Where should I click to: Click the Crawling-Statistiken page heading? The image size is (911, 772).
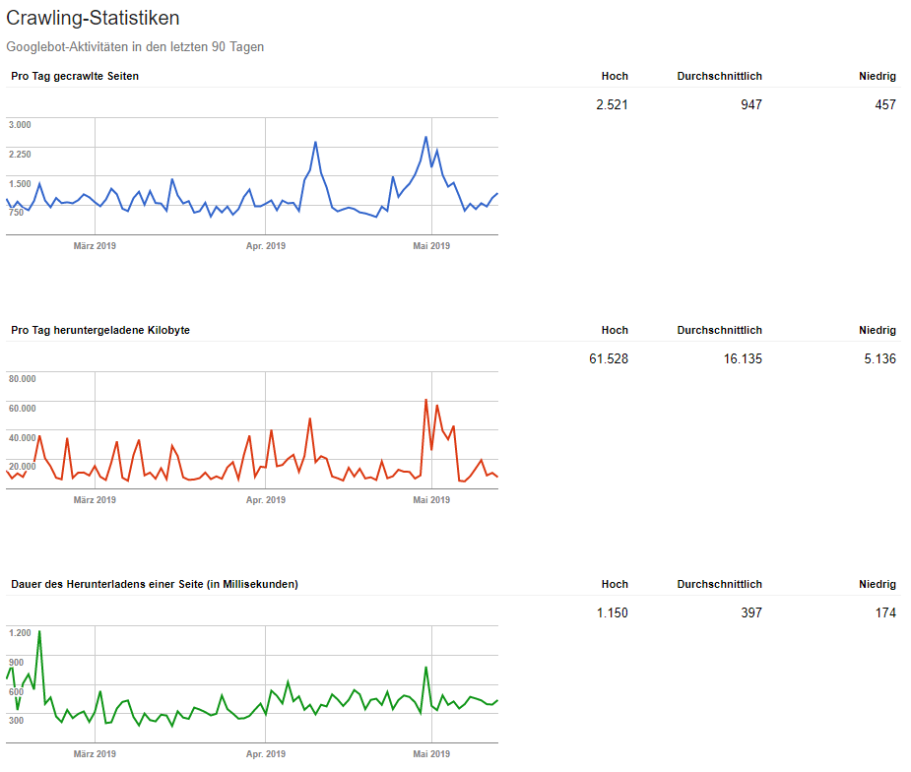click(93, 18)
